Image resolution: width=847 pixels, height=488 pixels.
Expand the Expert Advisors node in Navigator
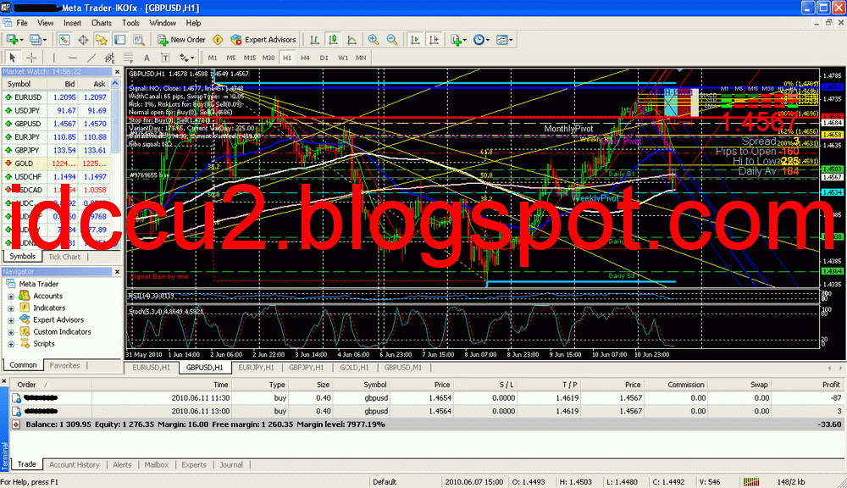[11, 320]
